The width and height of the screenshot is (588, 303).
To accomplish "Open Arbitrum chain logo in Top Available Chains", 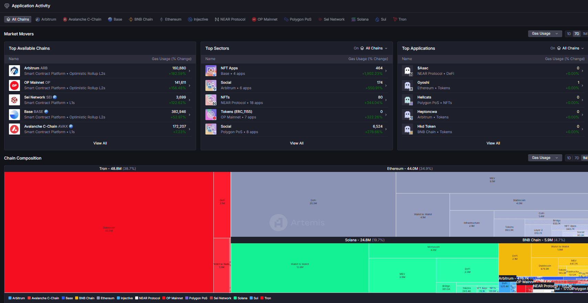I will [x=14, y=71].
